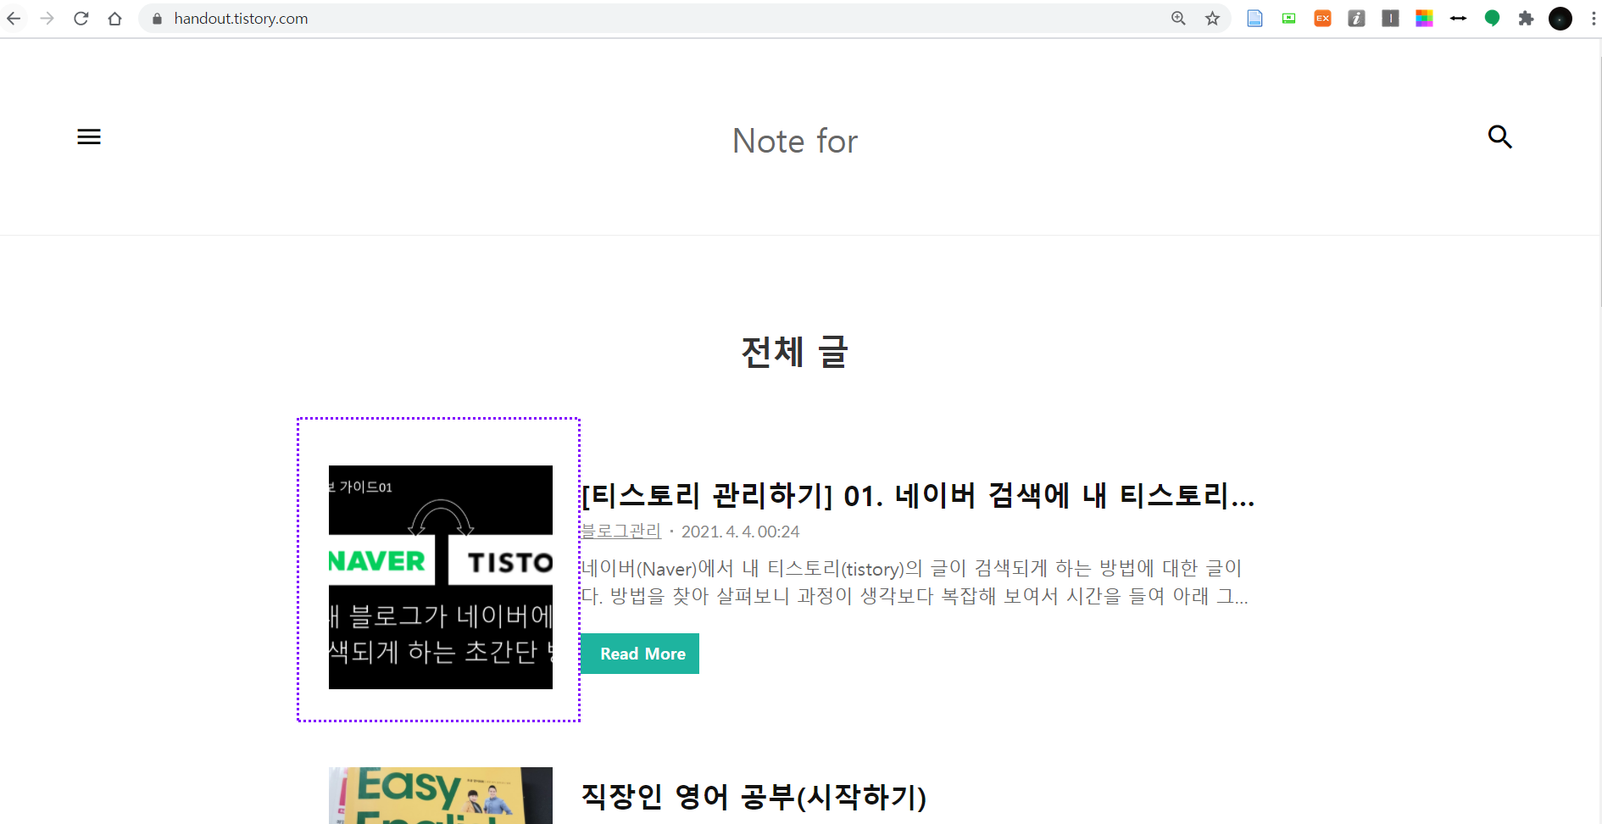Image resolution: width=1602 pixels, height=824 pixels.
Task: Open the double-headed arrow extension
Action: click(1458, 19)
